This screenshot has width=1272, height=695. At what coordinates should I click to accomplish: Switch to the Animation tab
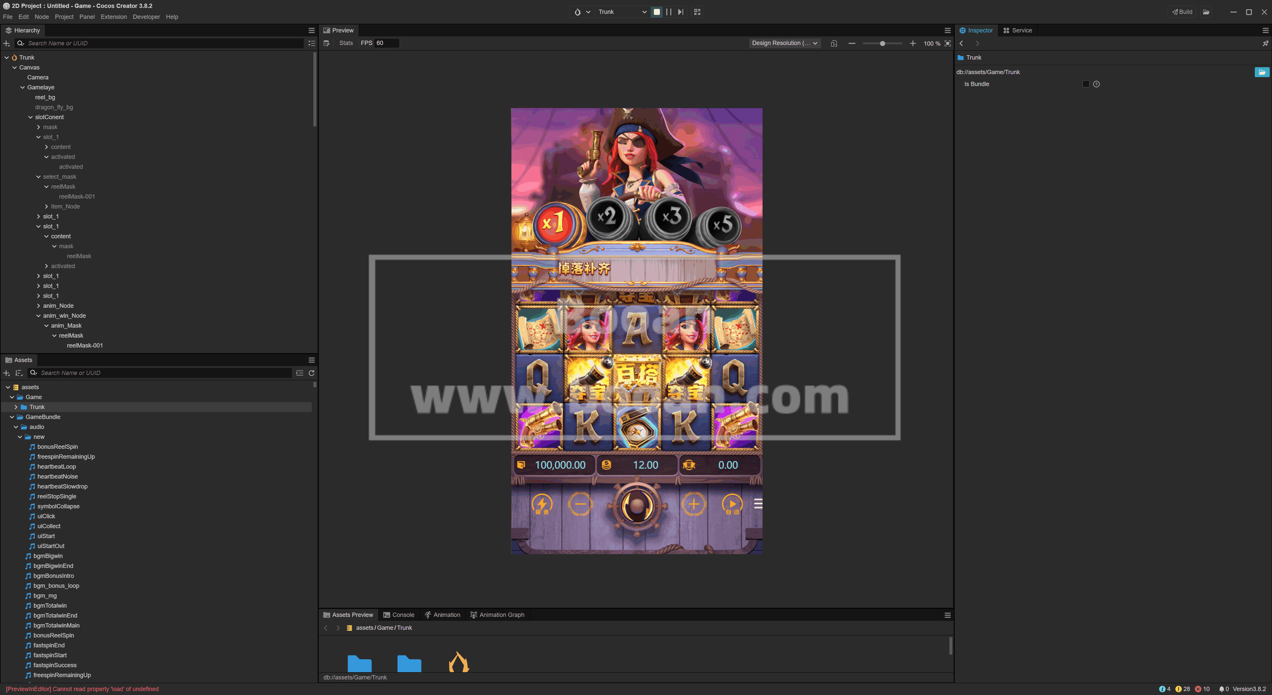pos(443,615)
